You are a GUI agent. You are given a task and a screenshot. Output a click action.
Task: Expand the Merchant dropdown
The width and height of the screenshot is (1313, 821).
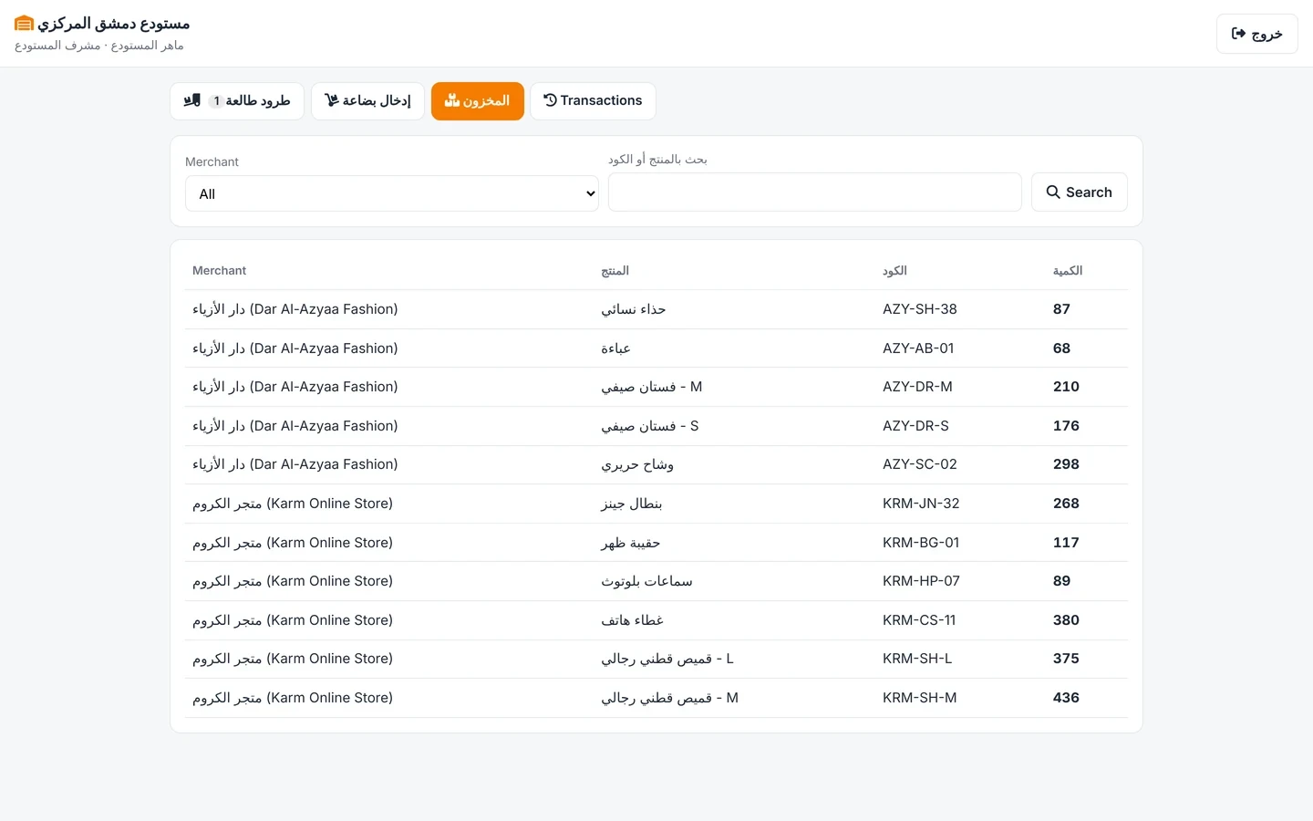[x=392, y=193]
